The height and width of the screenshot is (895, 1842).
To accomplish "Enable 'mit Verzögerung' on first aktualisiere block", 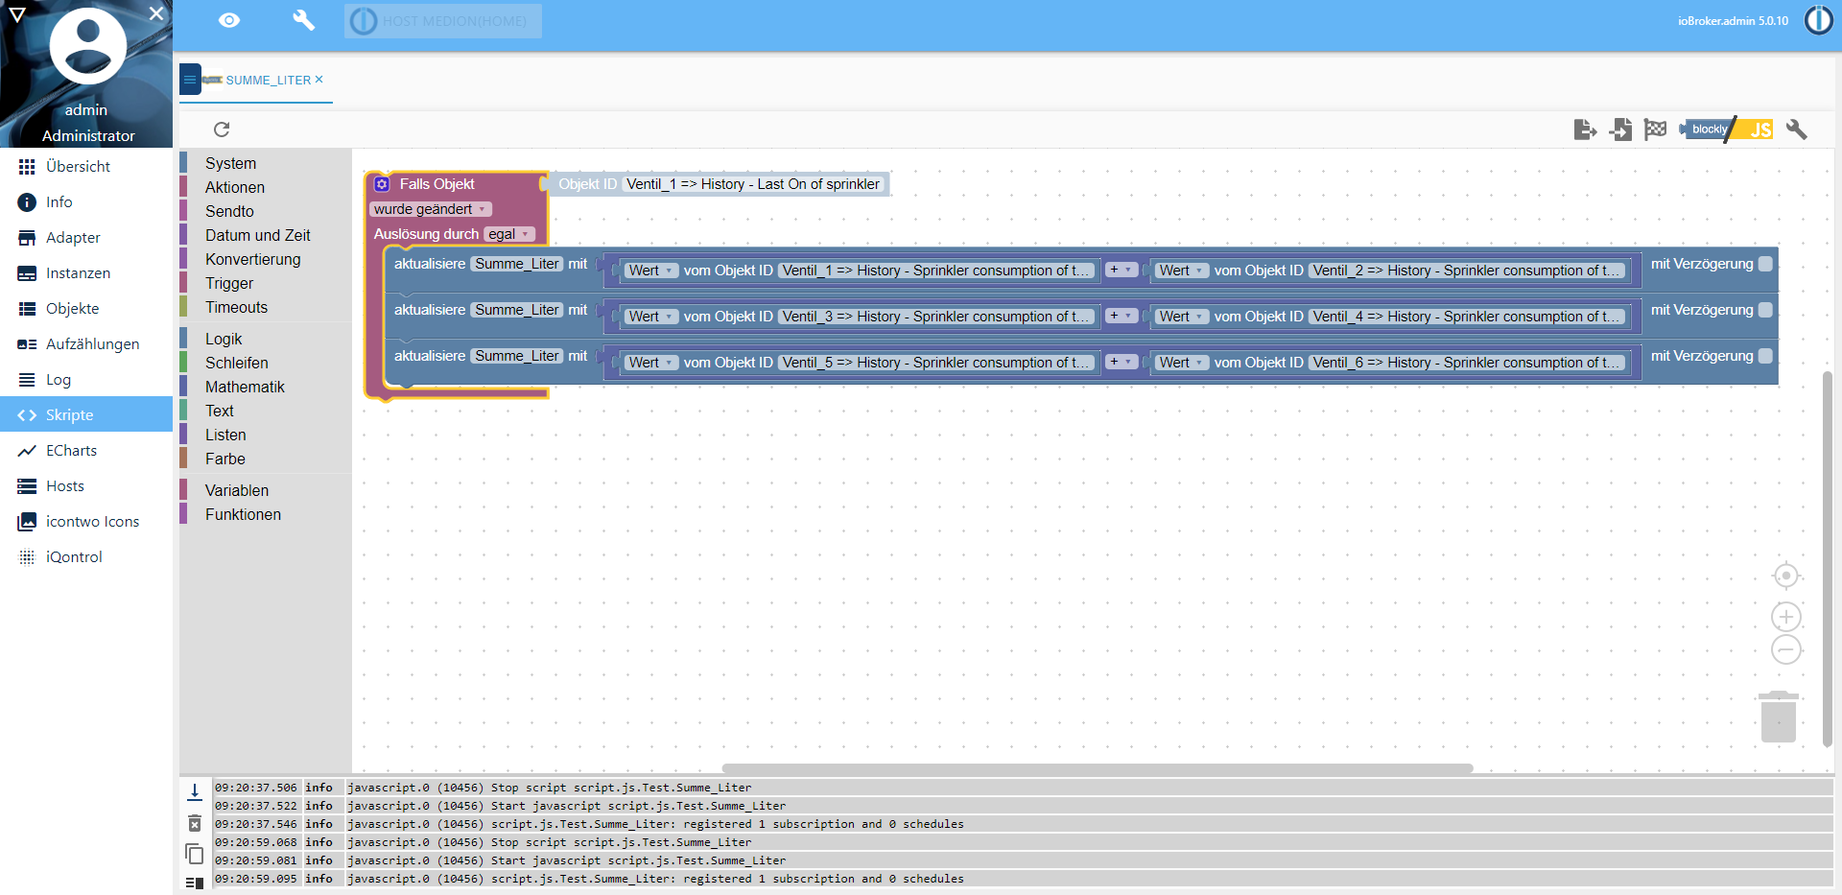I will 1765,264.
